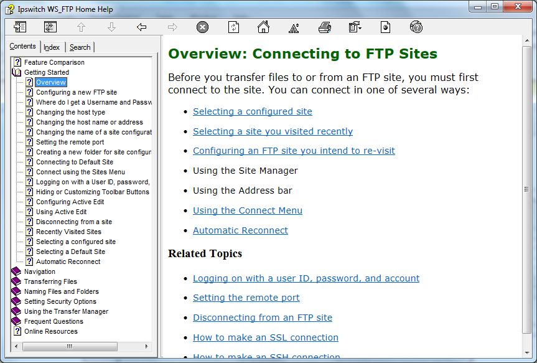This screenshot has width=537, height=363.
Task: Open the Online Resources topic
Action: (50, 331)
